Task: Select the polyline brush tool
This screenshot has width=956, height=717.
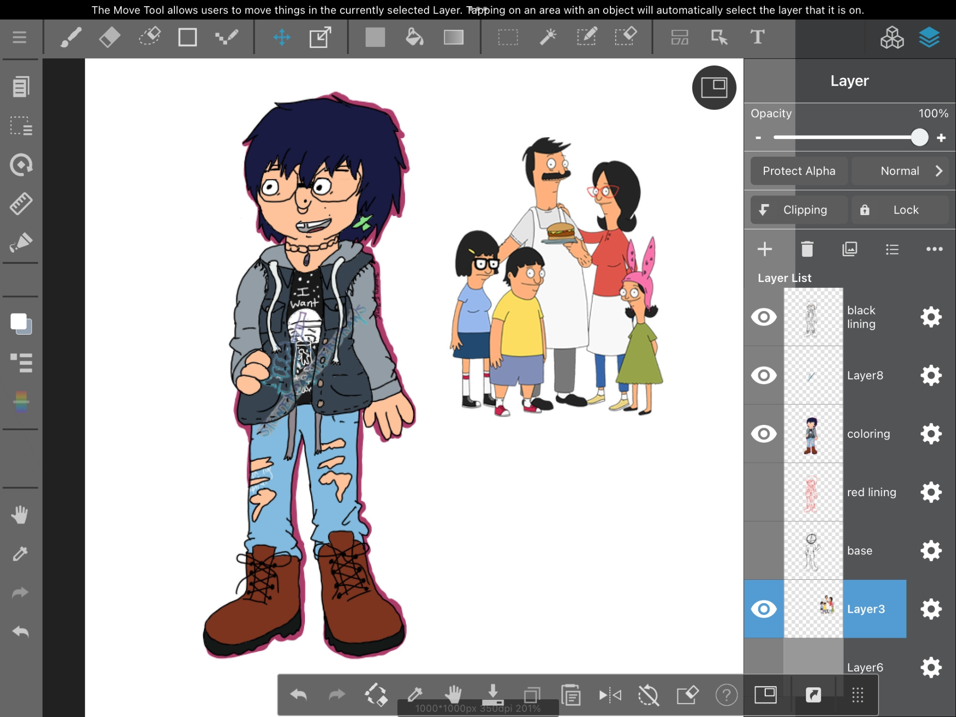Action: (227, 37)
